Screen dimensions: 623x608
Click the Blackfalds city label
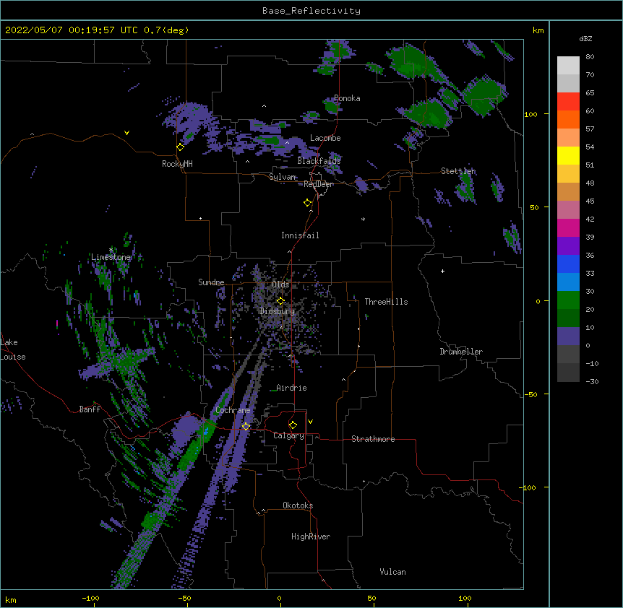click(x=319, y=161)
